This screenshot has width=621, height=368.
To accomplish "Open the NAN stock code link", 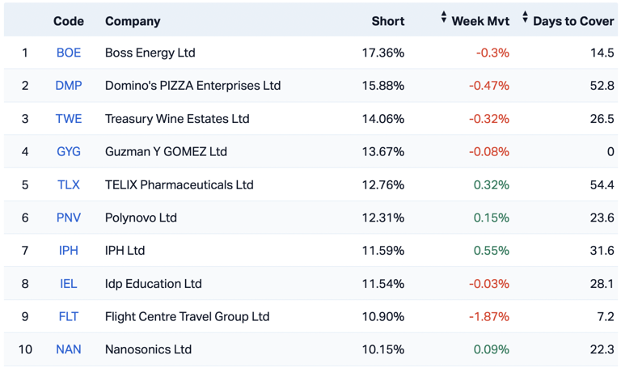I will (69, 350).
